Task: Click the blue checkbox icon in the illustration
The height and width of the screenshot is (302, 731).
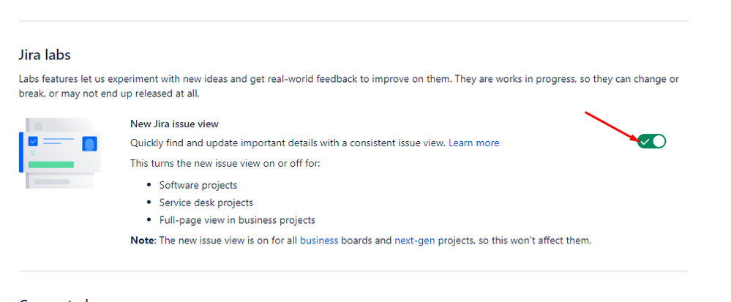Action: pyautogui.click(x=33, y=141)
